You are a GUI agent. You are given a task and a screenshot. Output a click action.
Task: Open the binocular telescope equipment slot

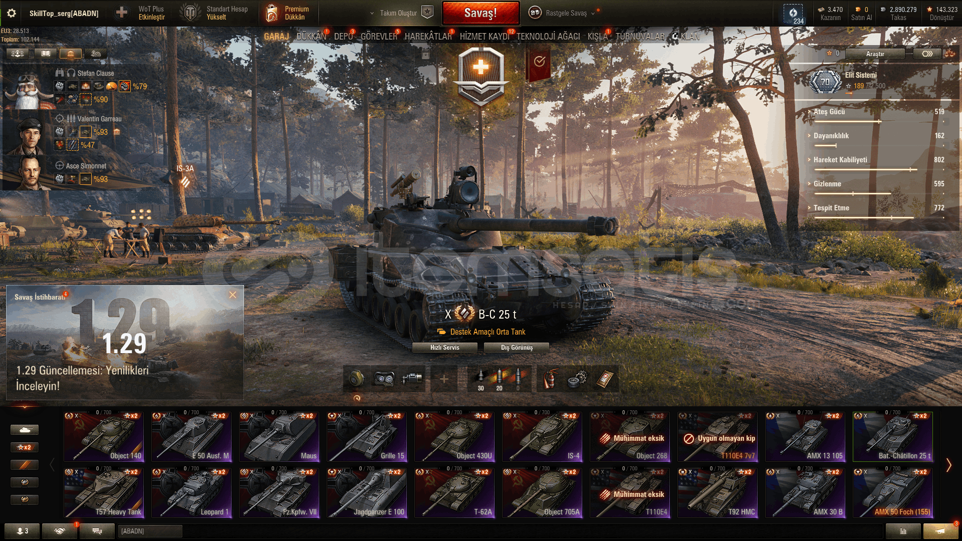[x=384, y=379]
